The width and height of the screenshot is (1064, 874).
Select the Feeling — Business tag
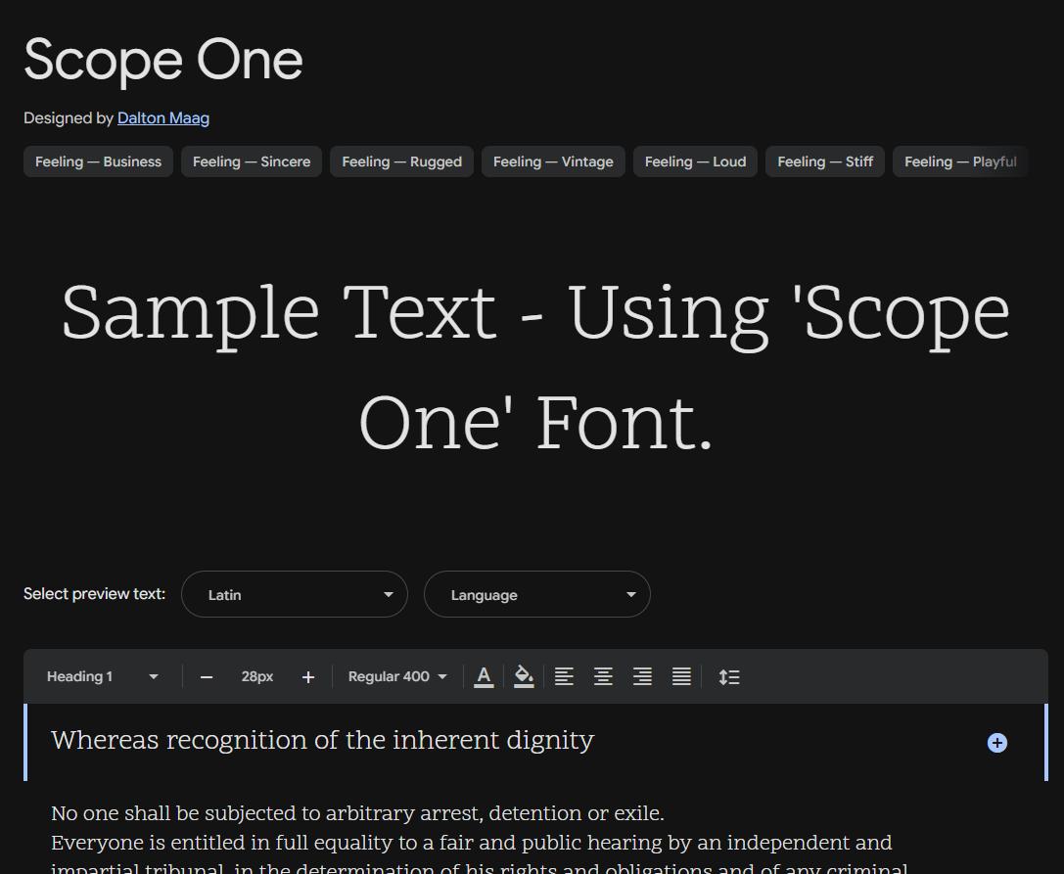99,161
